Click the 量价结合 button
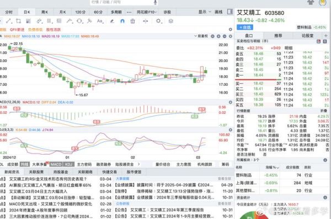The width and height of the screenshot is (331, 219). pyautogui.click(x=163, y=164)
